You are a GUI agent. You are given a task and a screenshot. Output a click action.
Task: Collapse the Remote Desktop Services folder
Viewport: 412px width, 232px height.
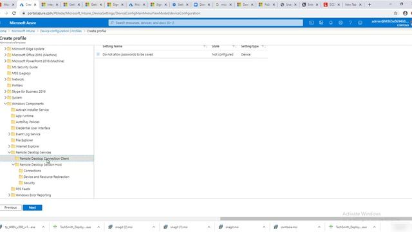click(x=9, y=152)
